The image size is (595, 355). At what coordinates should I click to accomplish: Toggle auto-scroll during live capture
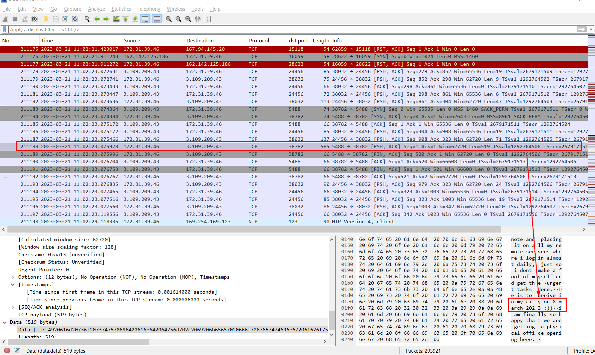[145, 19]
